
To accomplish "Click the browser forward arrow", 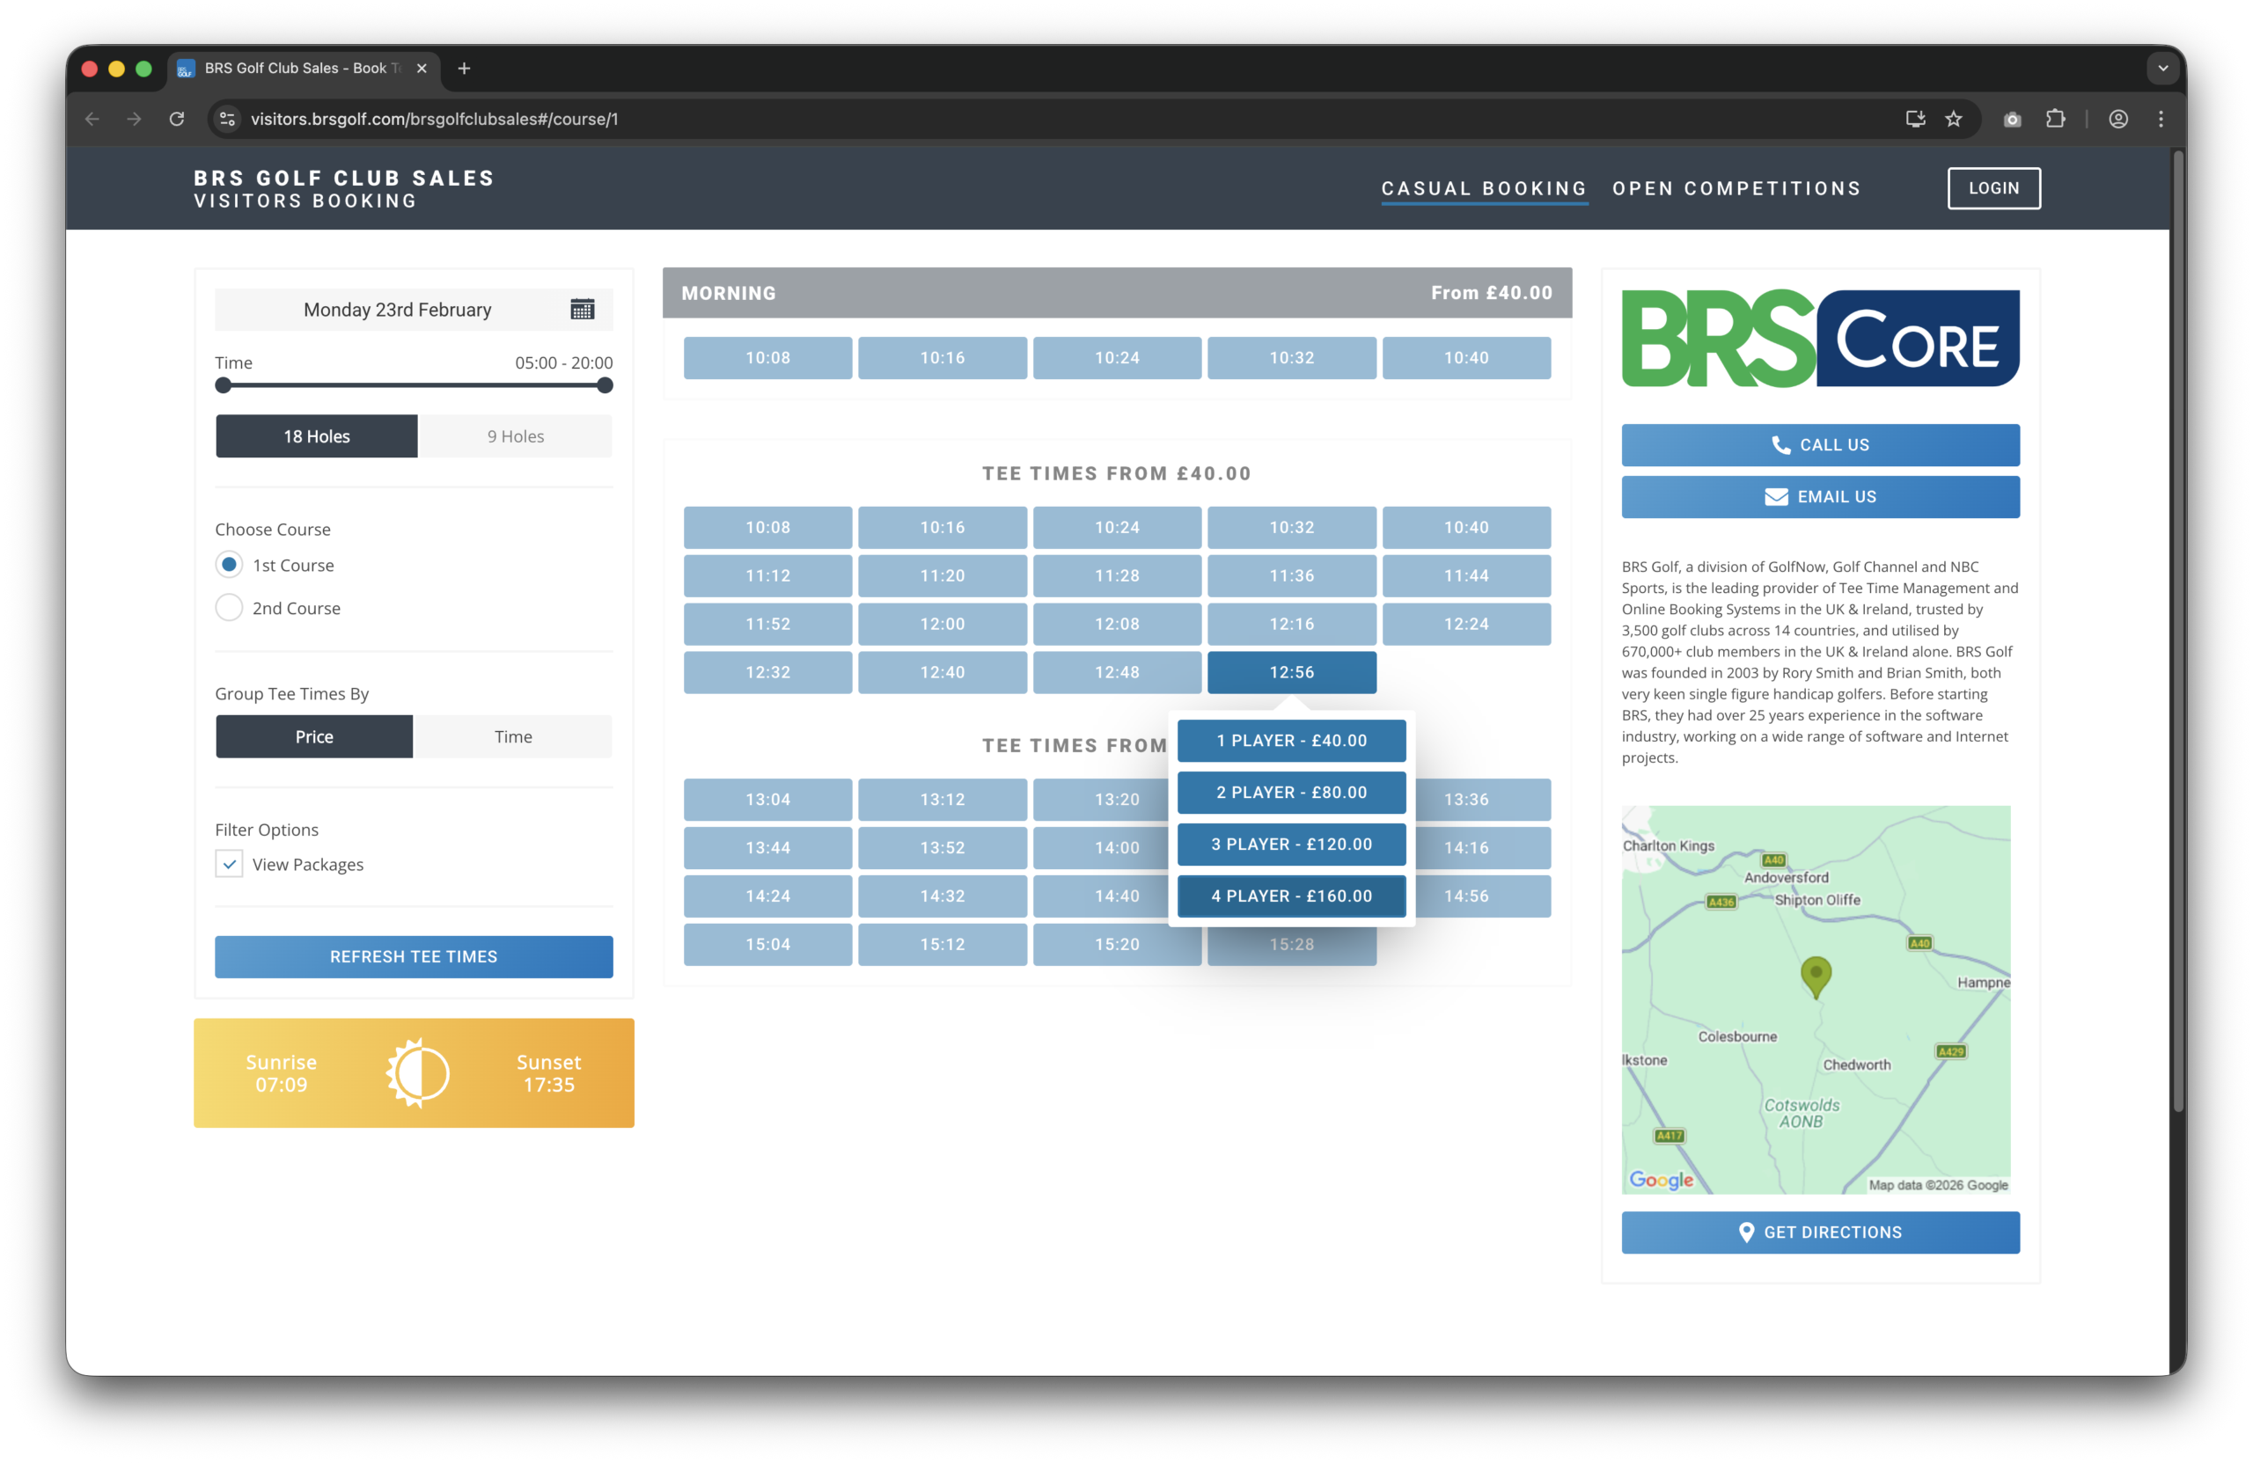I will coord(134,120).
